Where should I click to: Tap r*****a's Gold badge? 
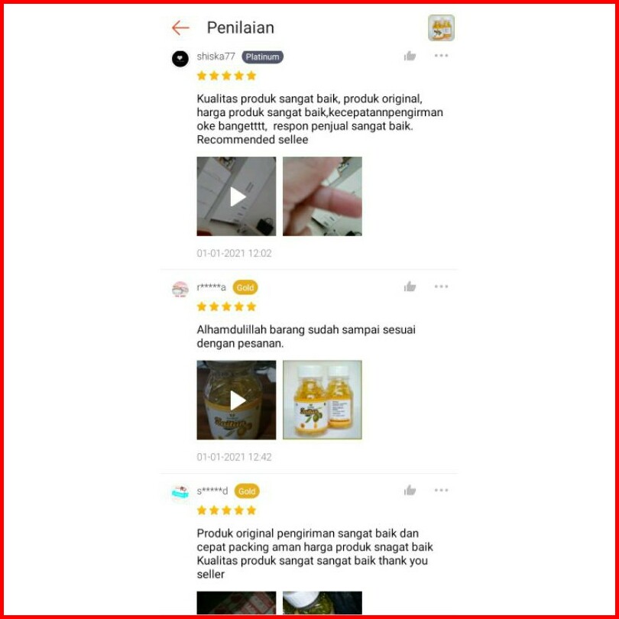(x=245, y=287)
